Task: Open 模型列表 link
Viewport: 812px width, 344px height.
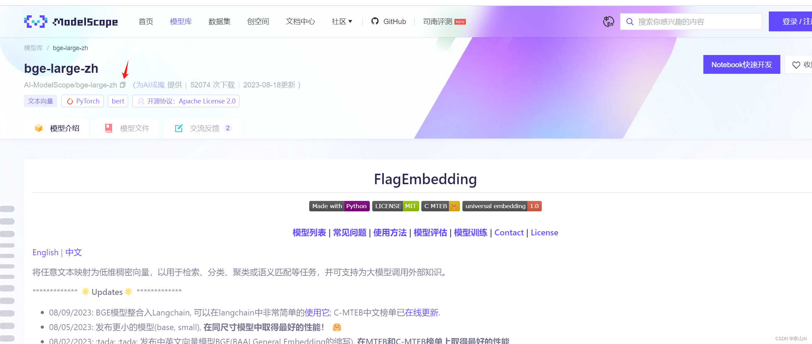Action: pos(309,233)
